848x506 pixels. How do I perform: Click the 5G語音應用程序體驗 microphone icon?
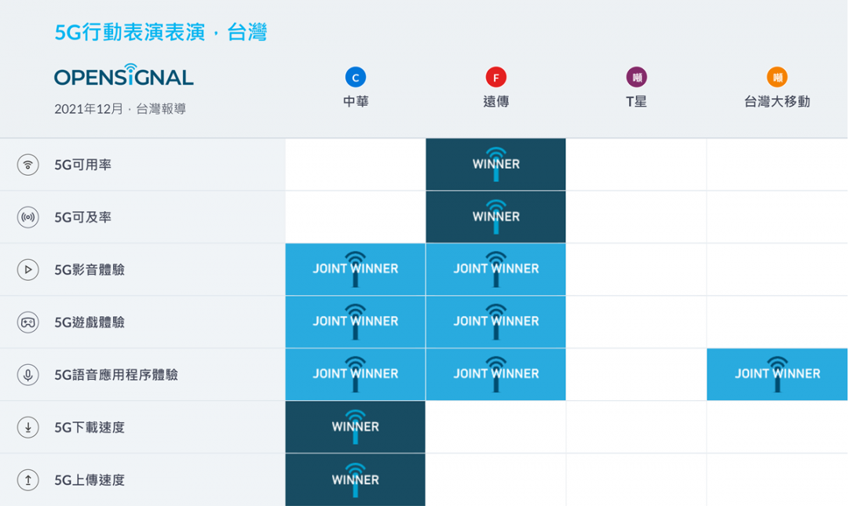(28, 375)
